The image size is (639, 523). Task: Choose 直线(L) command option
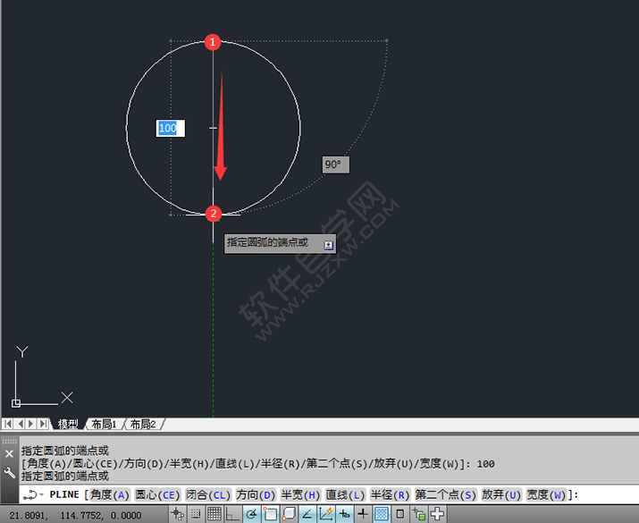pyautogui.click(x=345, y=495)
